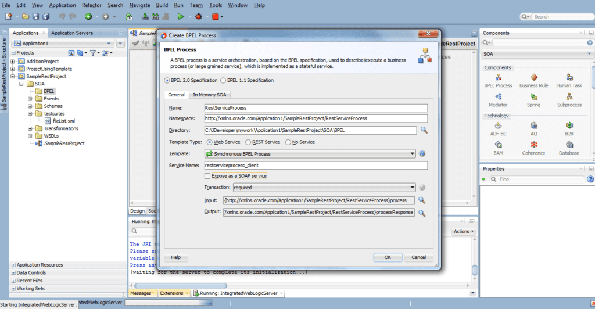Switch to the Application Servers tab
595x309 pixels.
(x=72, y=33)
